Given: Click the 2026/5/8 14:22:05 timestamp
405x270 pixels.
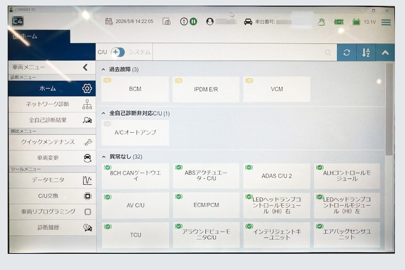Looking at the screenshot, I should (x=134, y=21).
